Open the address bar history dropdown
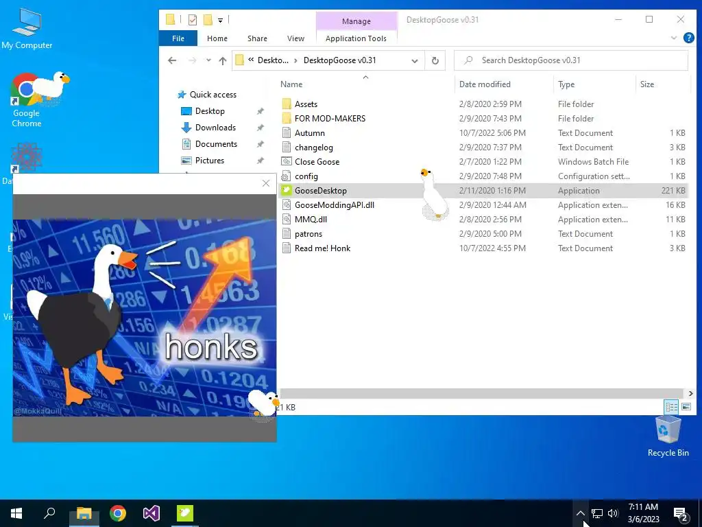 (x=415, y=60)
